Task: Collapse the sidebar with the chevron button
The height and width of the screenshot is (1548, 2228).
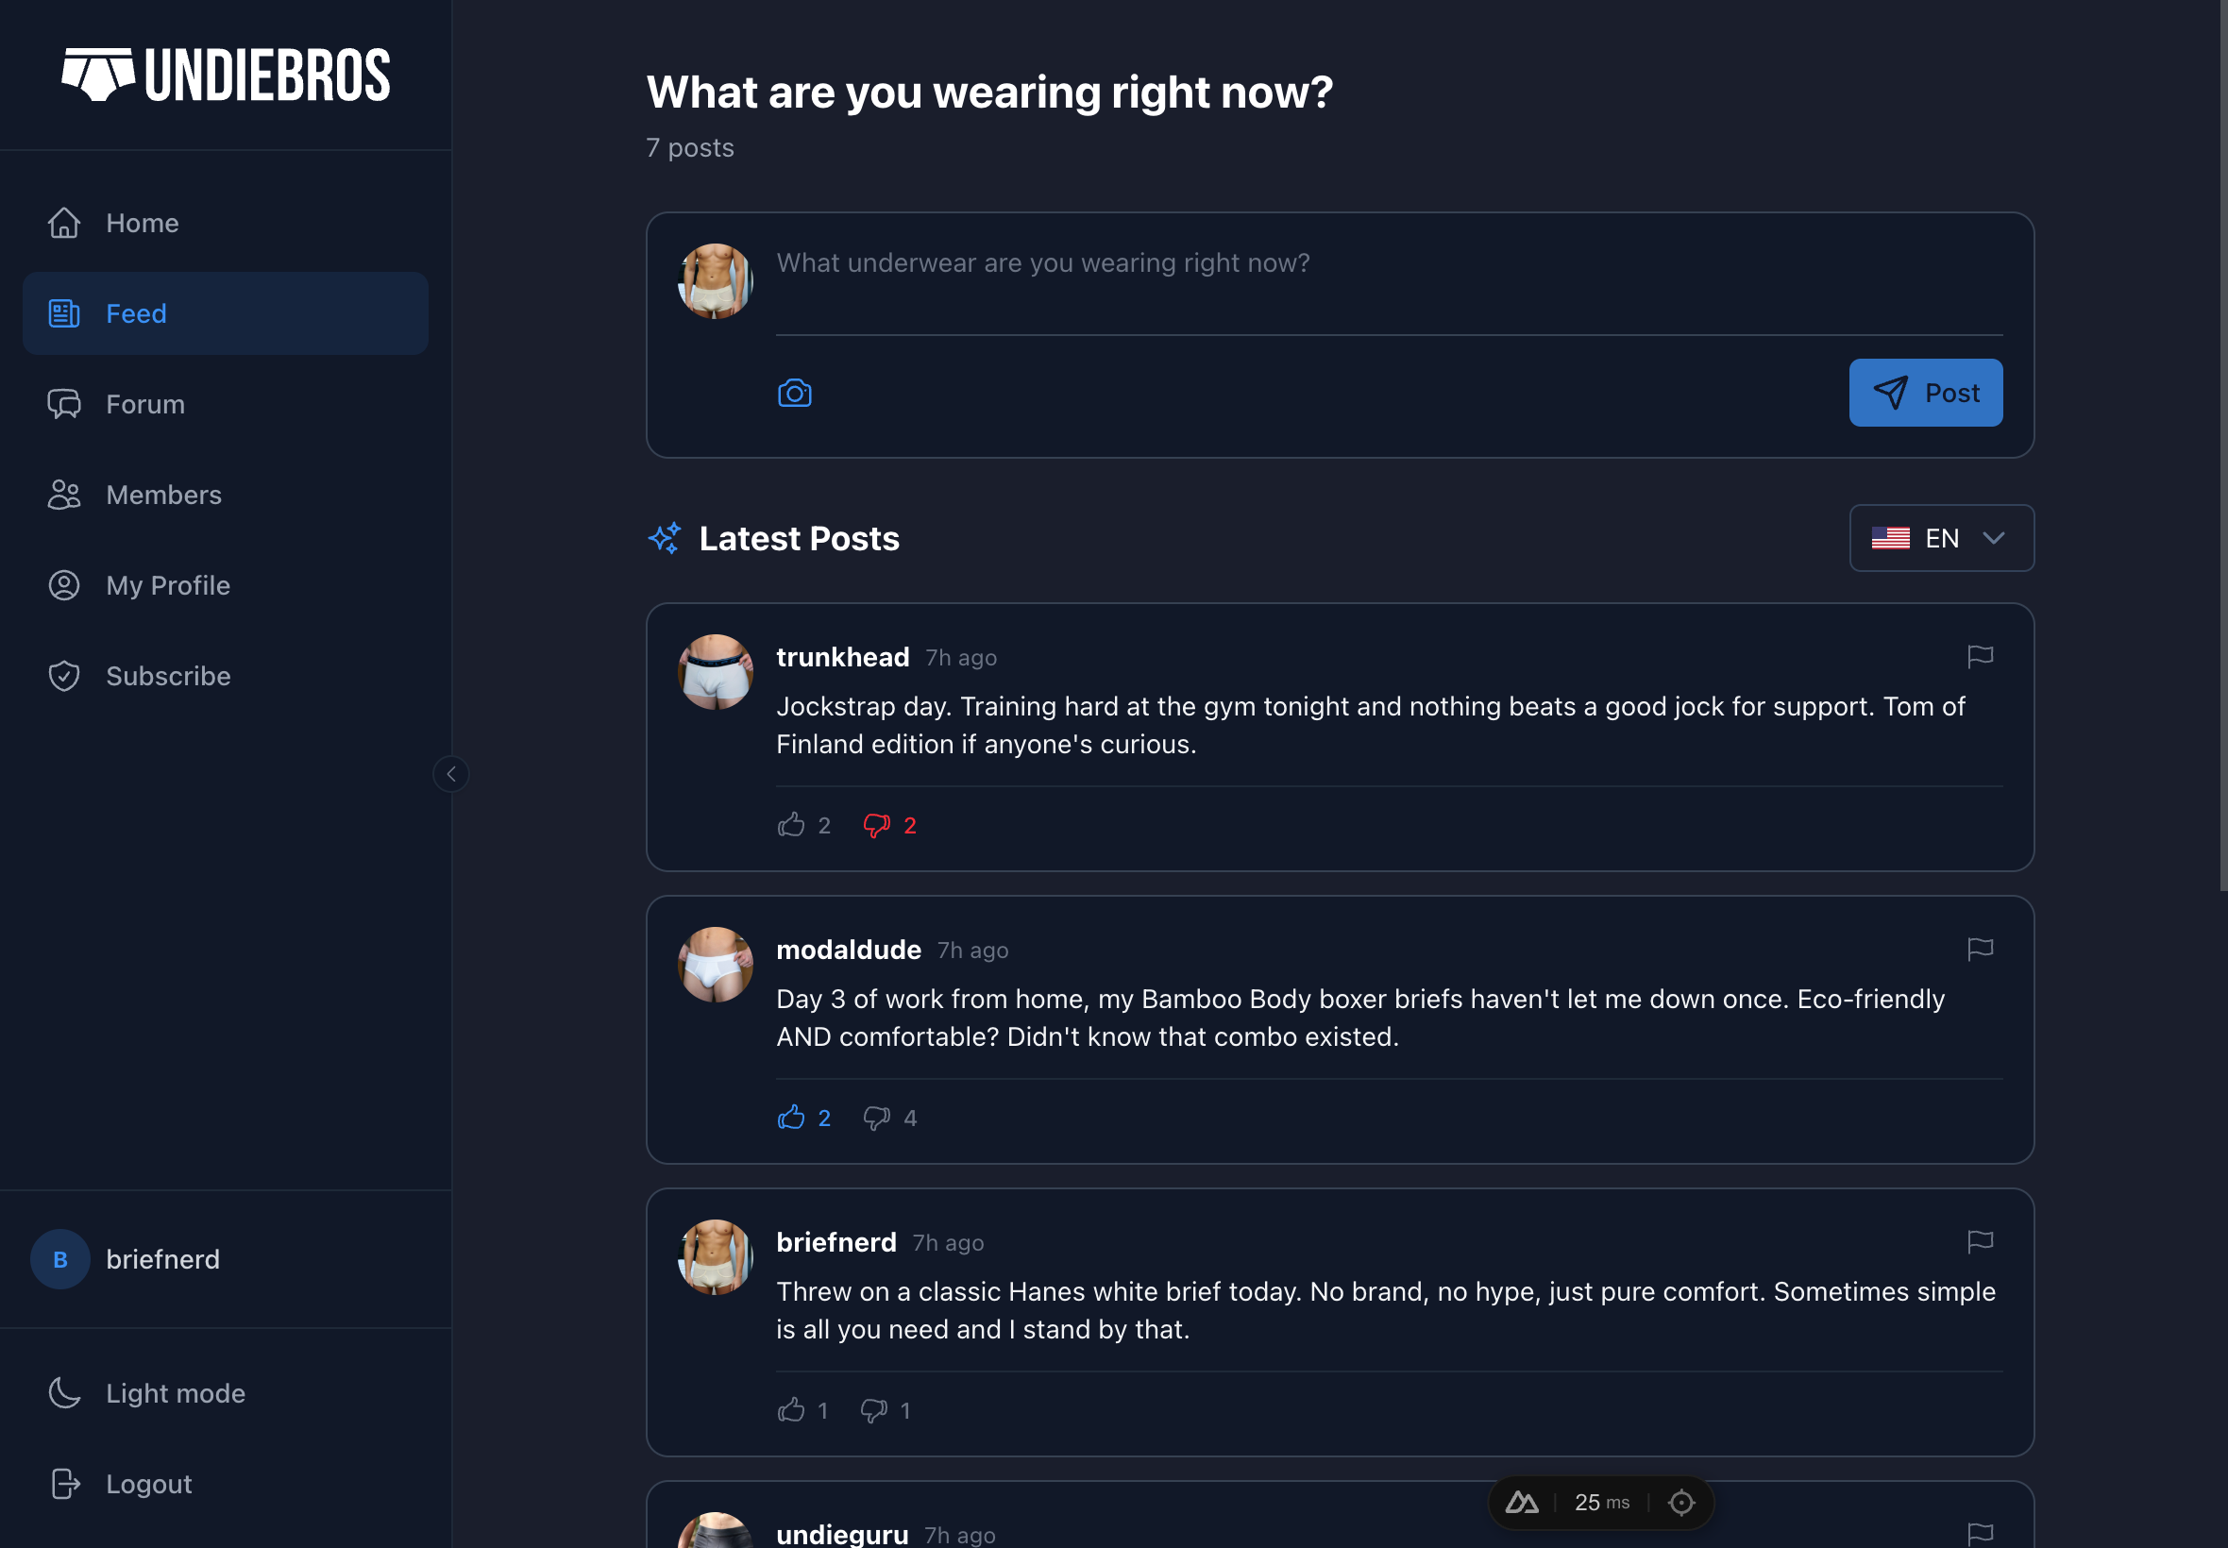Action: point(451,774)
